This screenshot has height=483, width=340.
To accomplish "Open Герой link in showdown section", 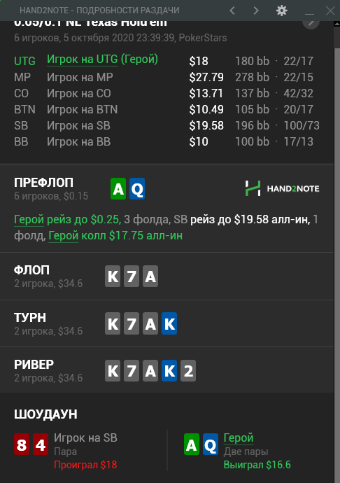I will tap(239, 438).
